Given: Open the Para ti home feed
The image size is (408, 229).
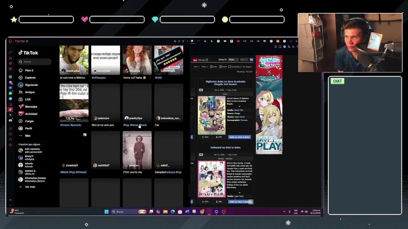Looking at the screenshot, I should [26, 70].
